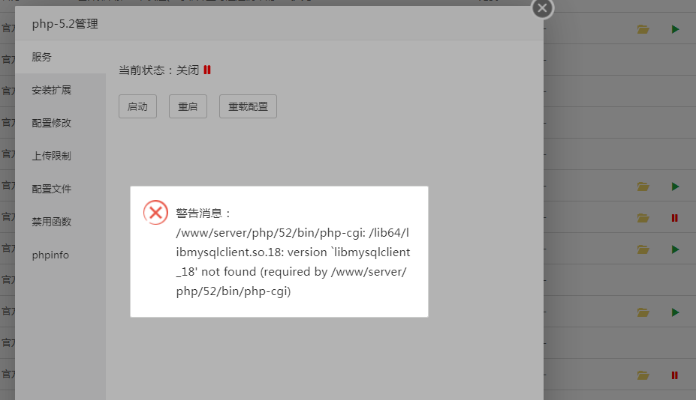Click the red pause icon beside 关闭 status
The width and height of the screenshot is (696, 400).
pyautogui.click(x=207, y=70)
